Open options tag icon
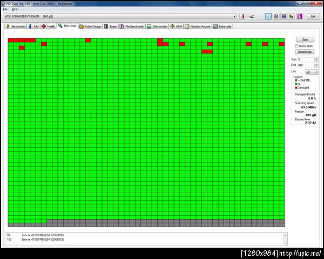 [292, 17]
